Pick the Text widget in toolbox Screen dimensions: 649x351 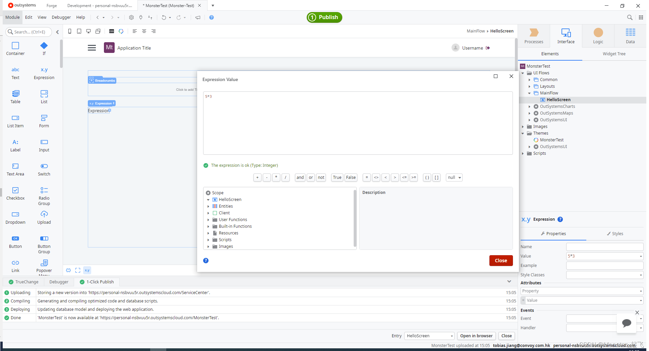tap(15, 73)
